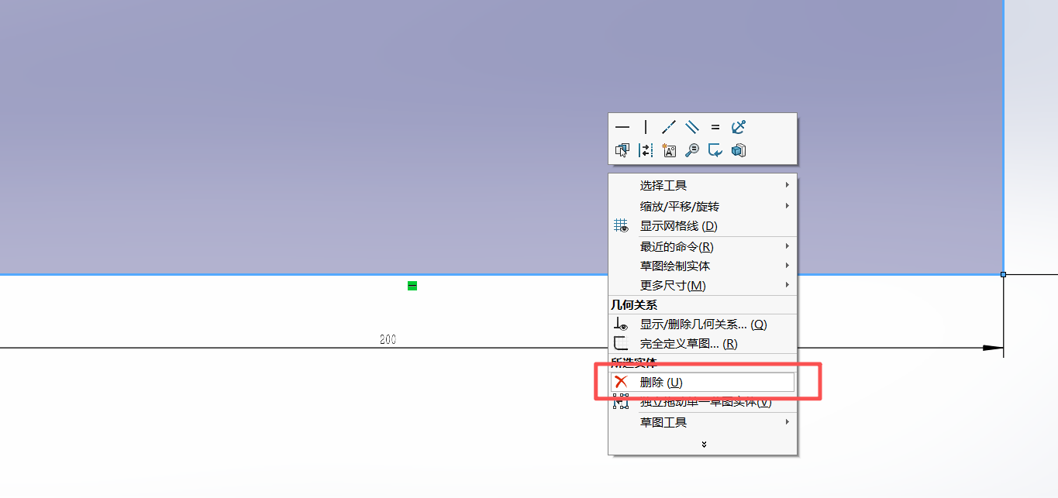The image size is (1058, 498).
Task: Choose 删除 (U) from the context menu
Action: (660, 383)
